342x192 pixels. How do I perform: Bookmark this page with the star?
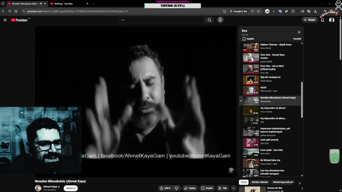coord(258,11)
